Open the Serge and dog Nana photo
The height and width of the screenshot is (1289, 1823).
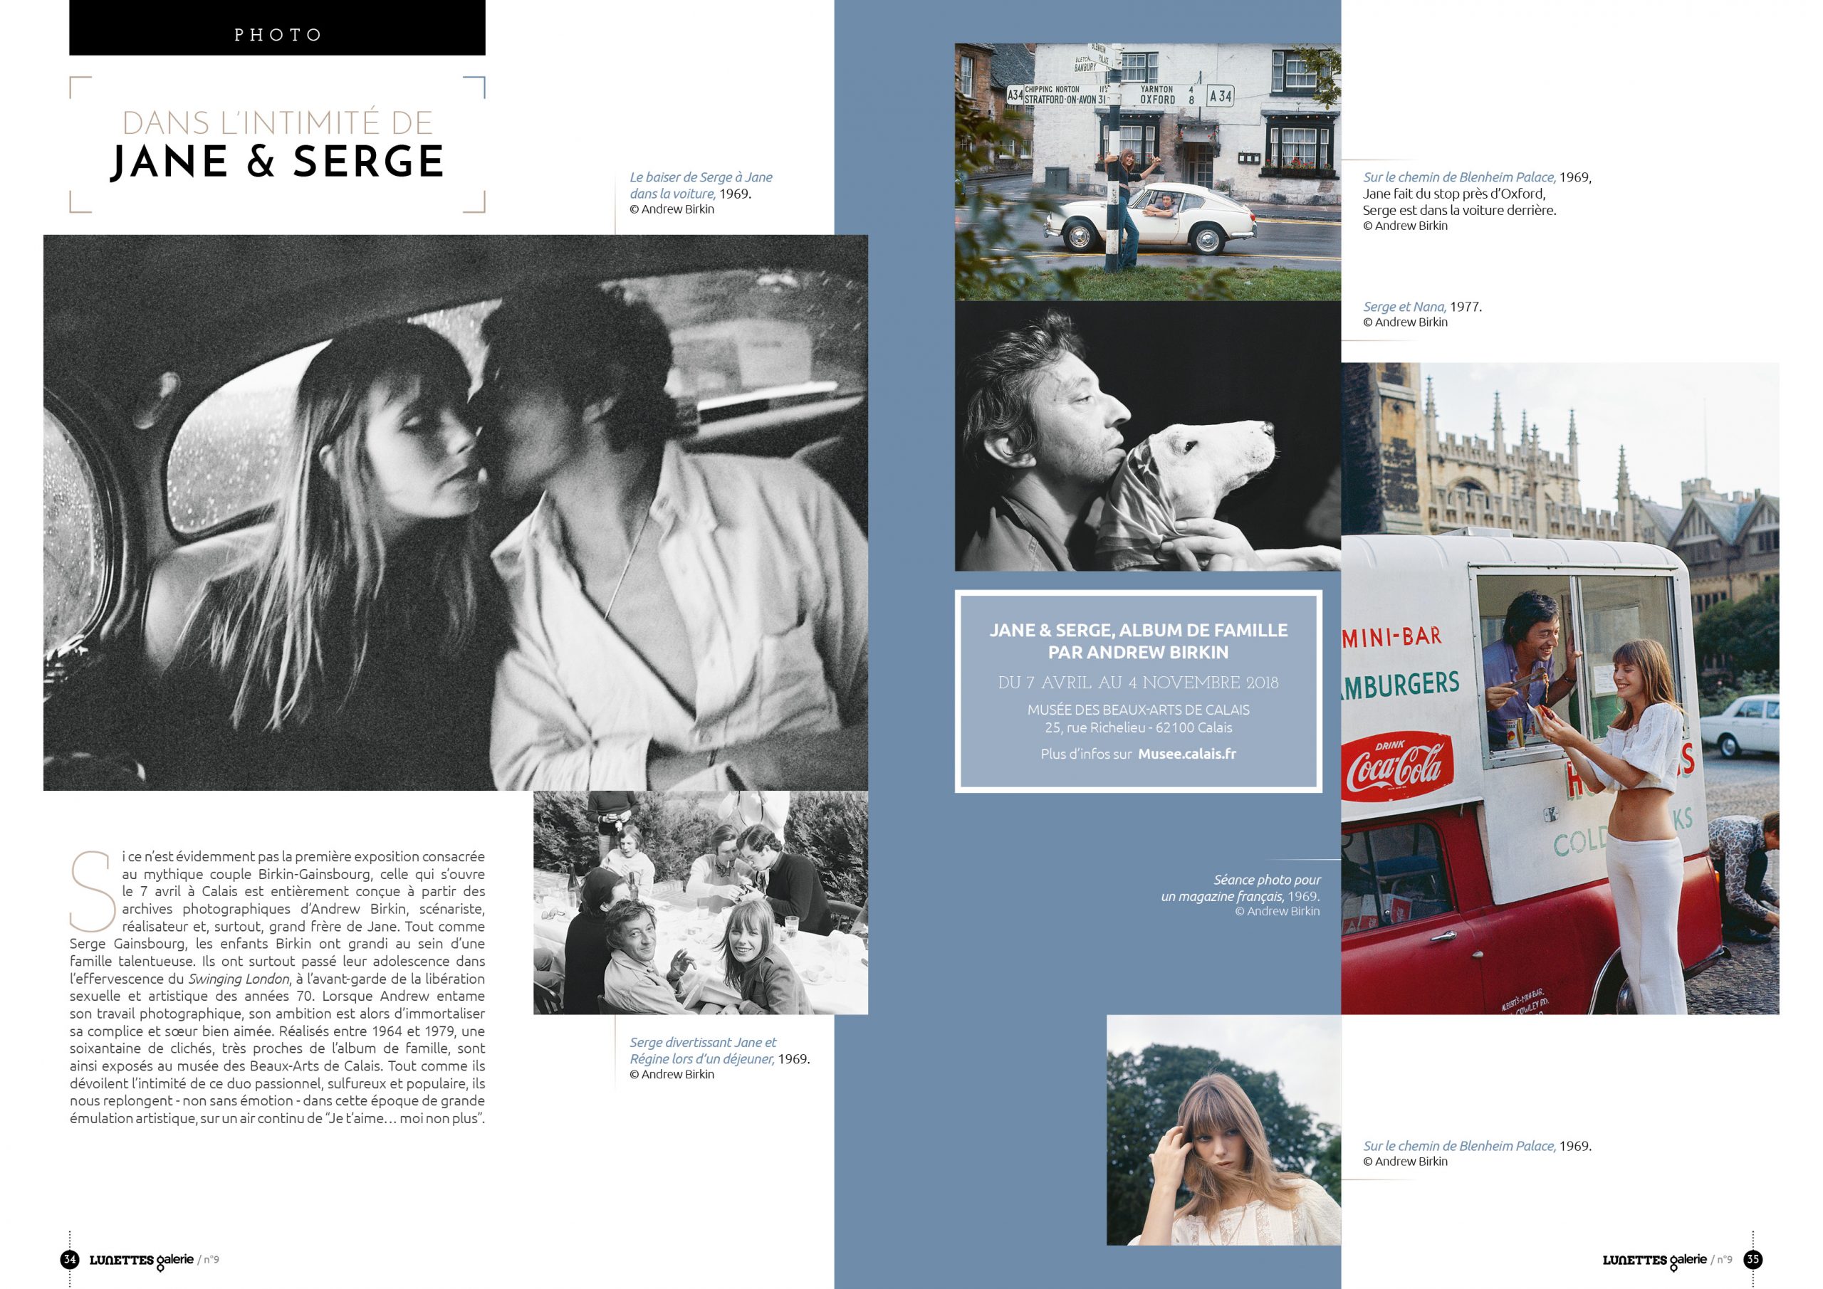coord(1147,436)
